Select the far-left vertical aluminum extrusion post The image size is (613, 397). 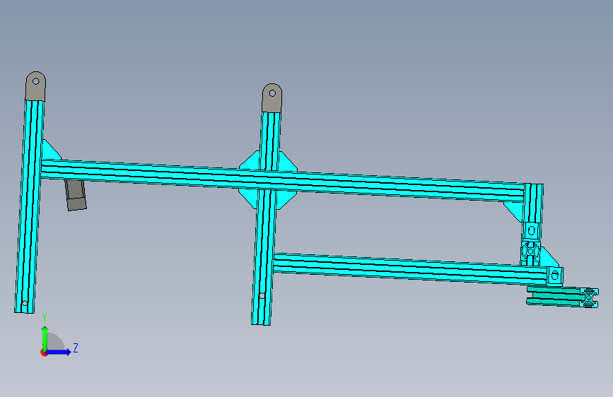point(29,206)
